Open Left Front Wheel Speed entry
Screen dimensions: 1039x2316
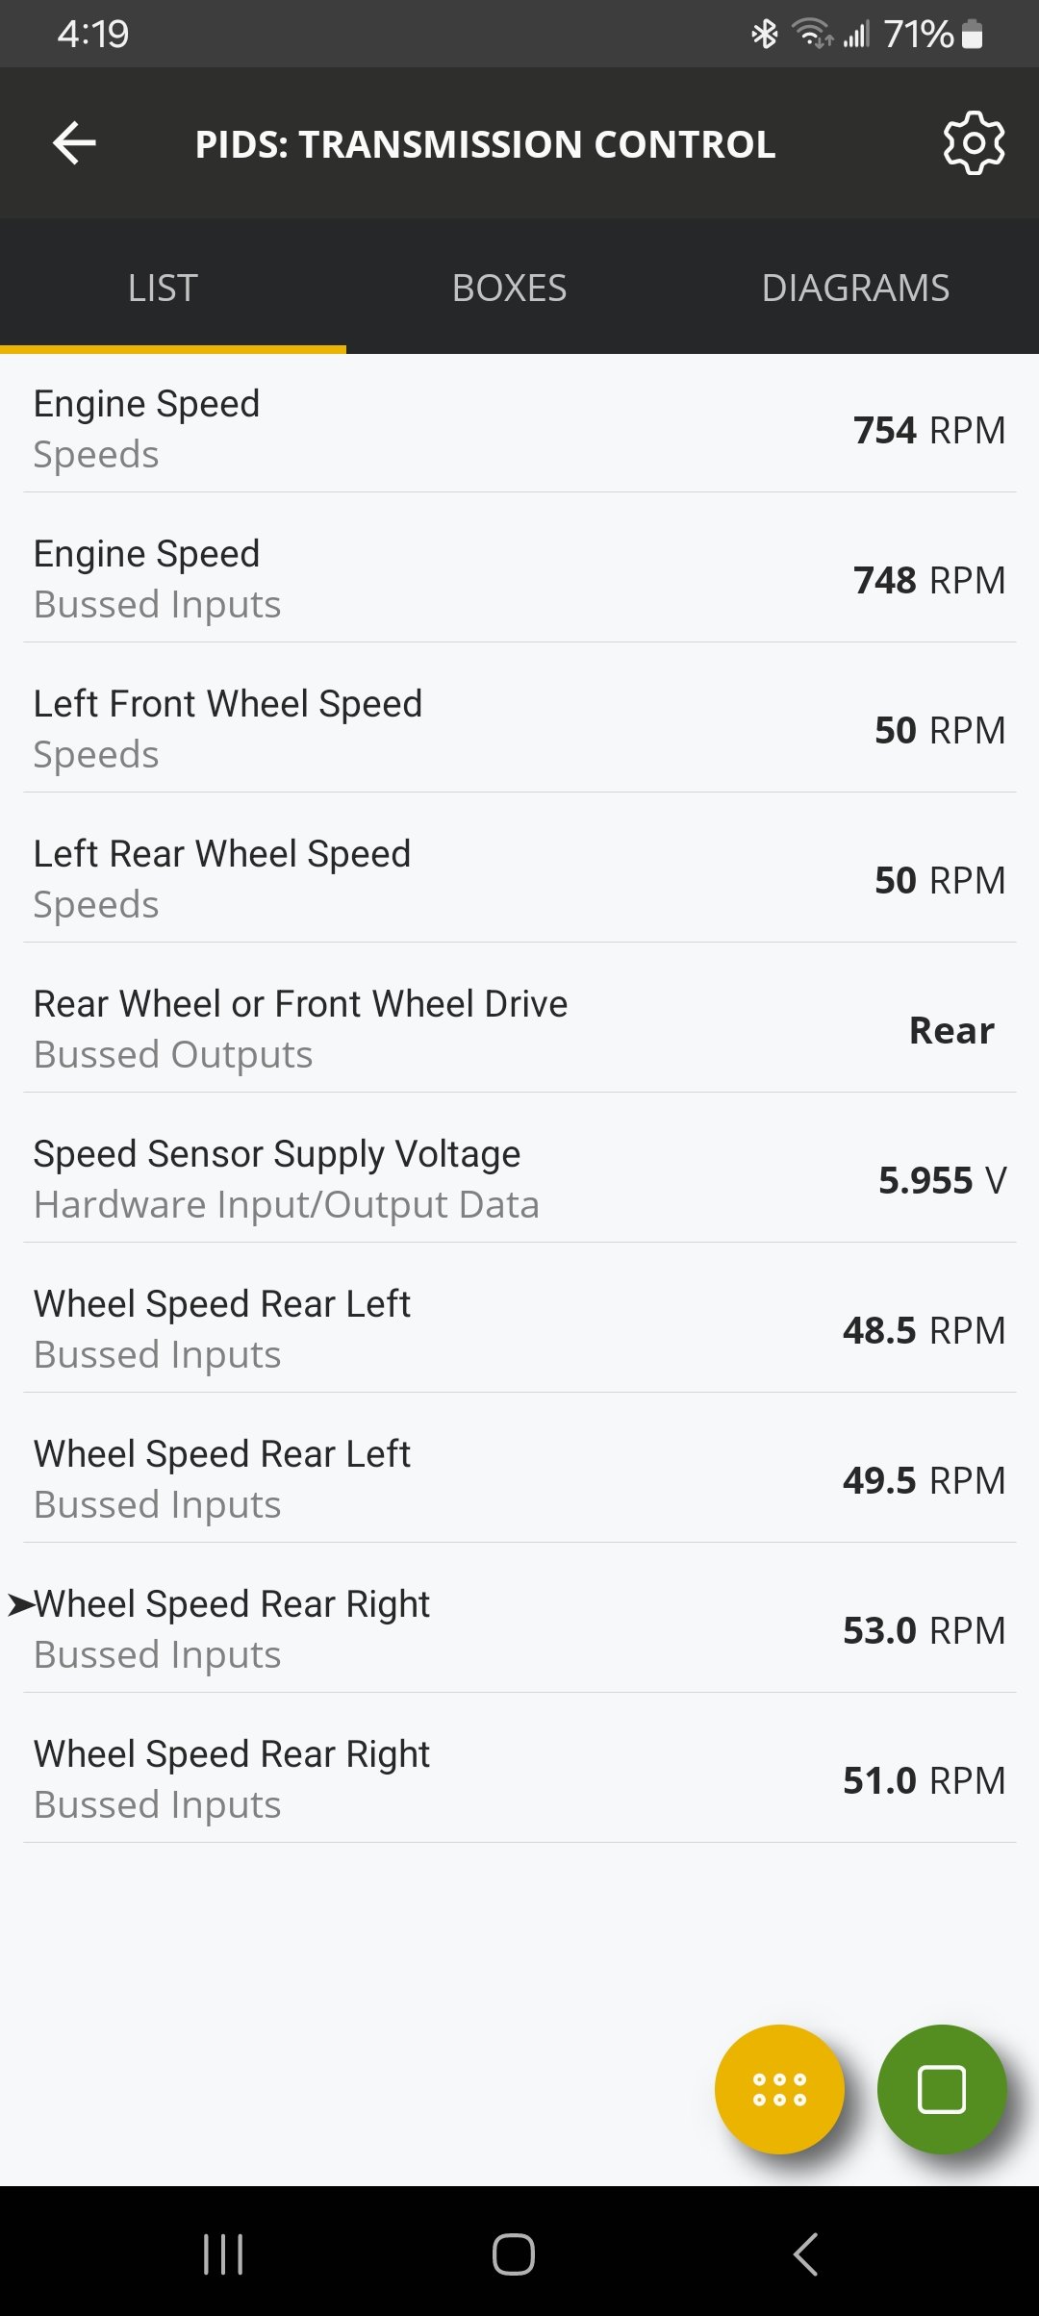tap(519, 729)
